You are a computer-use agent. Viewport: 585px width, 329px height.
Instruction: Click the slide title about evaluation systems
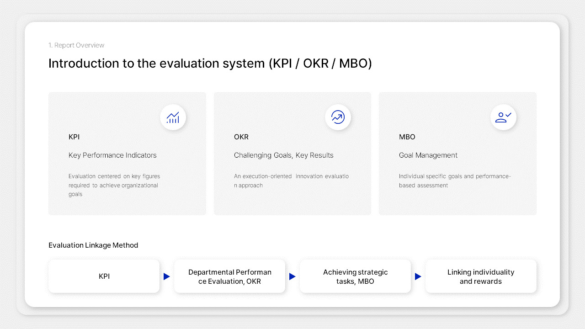[210, 63]
